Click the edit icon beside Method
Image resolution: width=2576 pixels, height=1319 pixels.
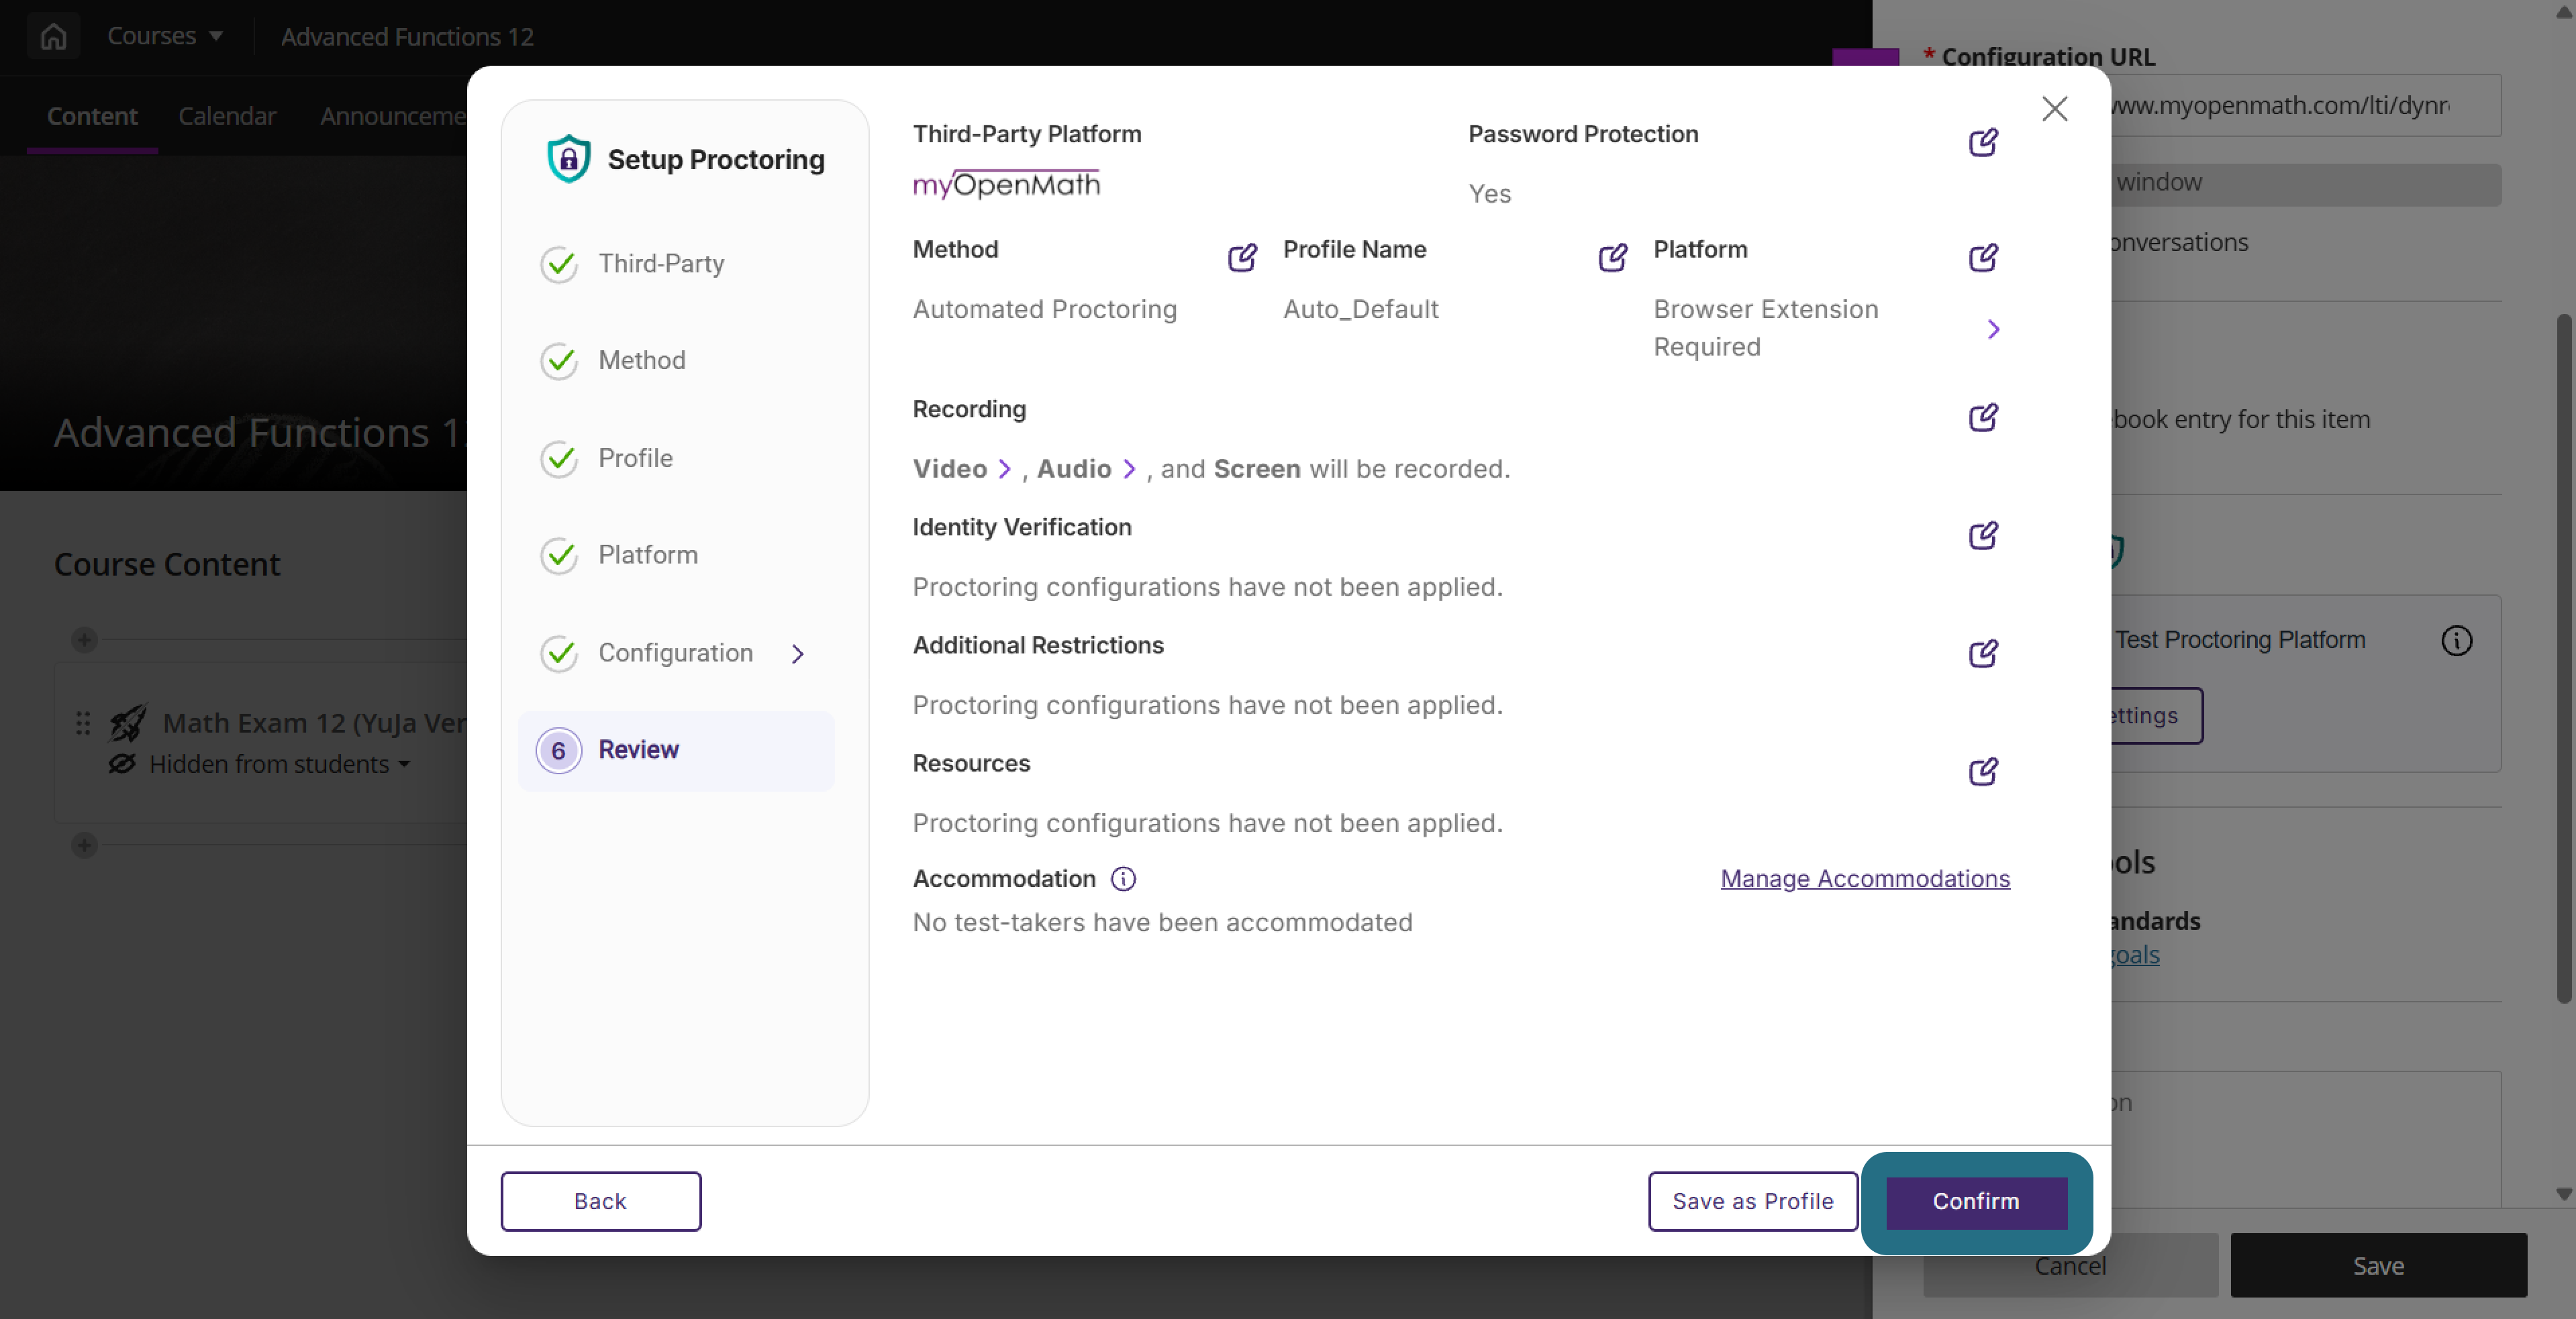coord(1242,258)
